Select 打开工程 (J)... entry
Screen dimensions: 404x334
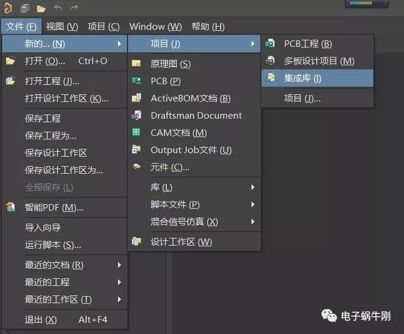[65, 81]
